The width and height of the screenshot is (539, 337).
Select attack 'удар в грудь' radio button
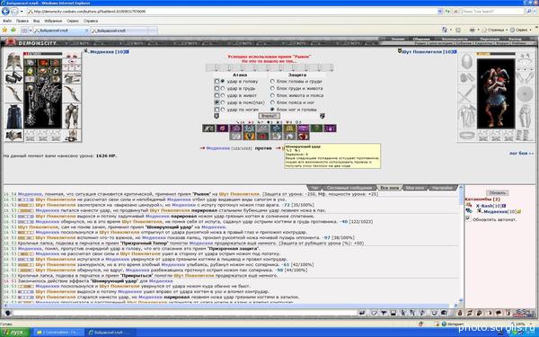223,88
